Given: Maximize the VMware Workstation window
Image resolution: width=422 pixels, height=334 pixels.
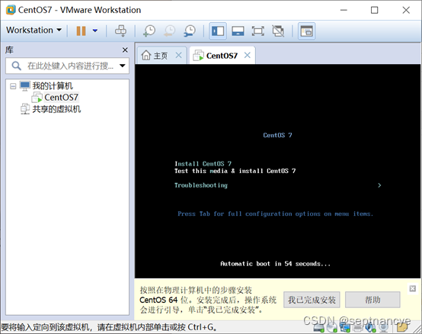Looking at the screenshot, I should (x=374, y=10).
